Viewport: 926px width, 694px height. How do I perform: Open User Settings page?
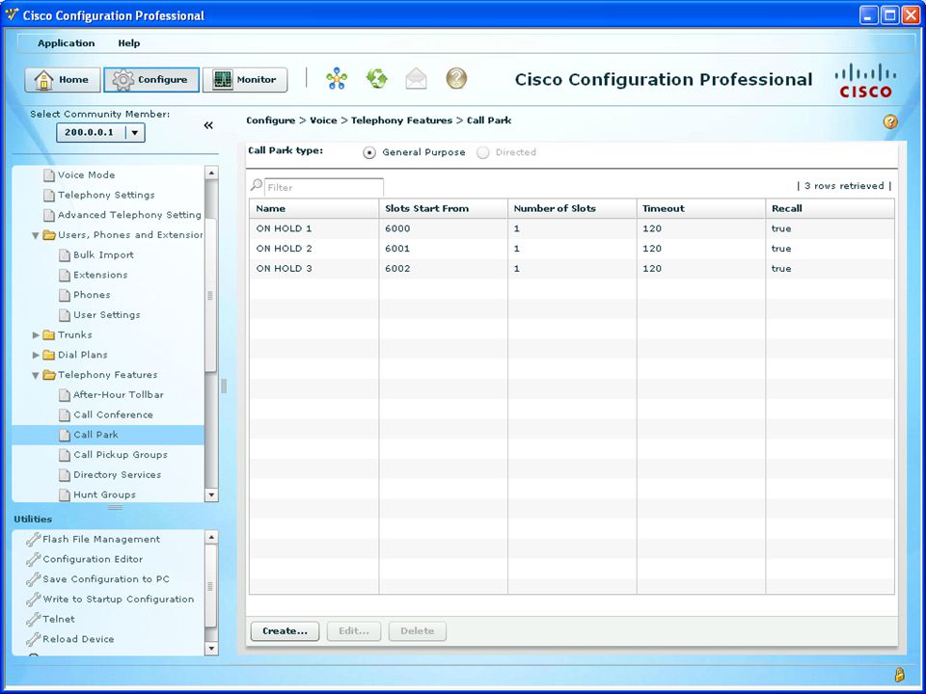coord(107,315)
